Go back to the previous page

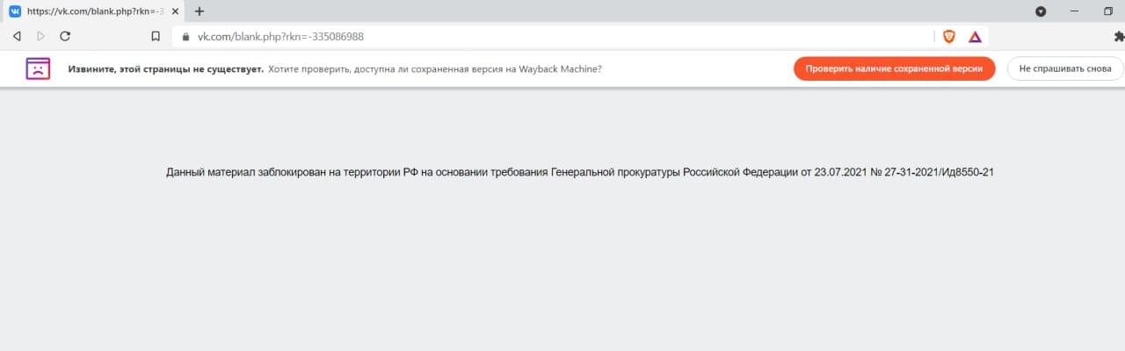(x=17, y=36)
